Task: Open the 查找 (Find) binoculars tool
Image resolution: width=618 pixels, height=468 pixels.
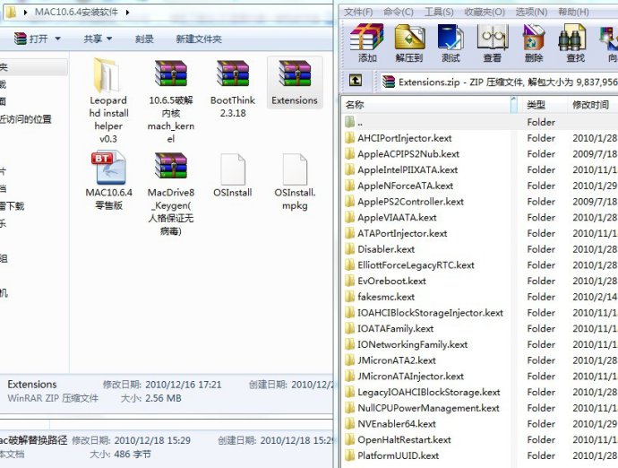Action: point(575,42)
